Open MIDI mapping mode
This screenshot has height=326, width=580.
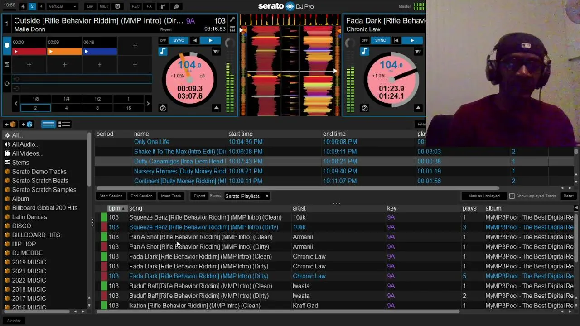(x=104, y=6)
